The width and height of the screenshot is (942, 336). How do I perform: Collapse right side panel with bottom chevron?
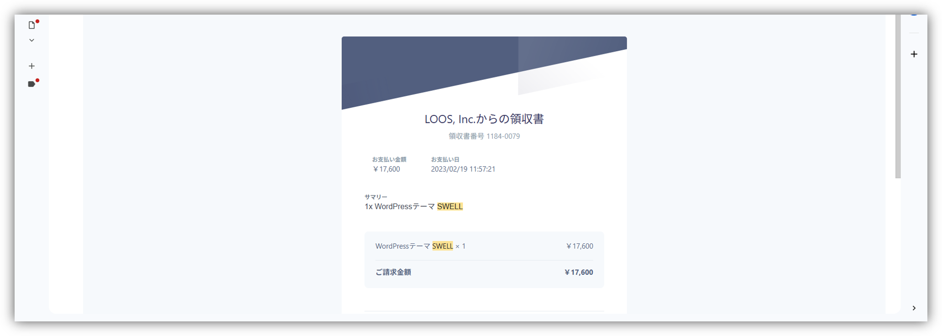(914, 308)
